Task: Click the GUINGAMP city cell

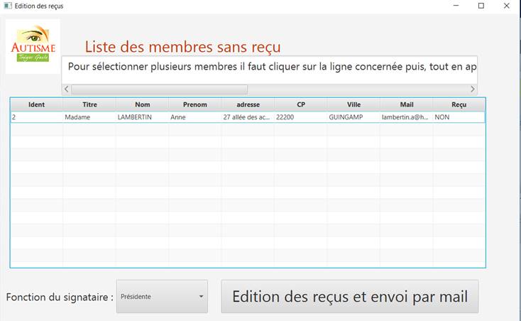Action: pyautogui.click(x=346, y=116)
